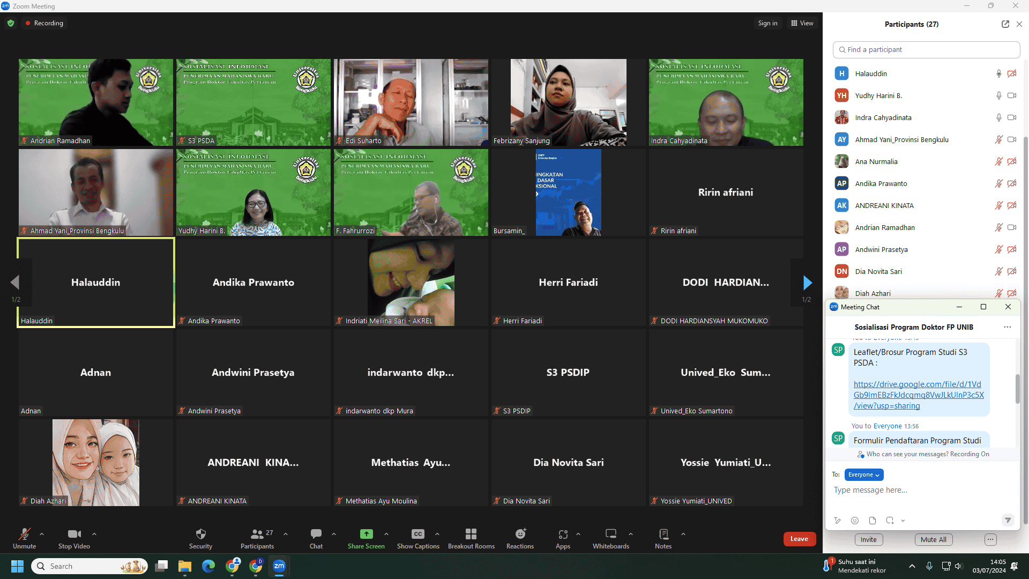
Task: Expand video options arrow beside Stop Video
Action: tap(94, 534)
